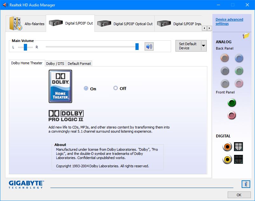Image resolution: width=255 pixels, height=201 pixels.
Task: Click the 'Copyright 1993-2004 Dolby Laboratories' text
Action: coord(102,166)
